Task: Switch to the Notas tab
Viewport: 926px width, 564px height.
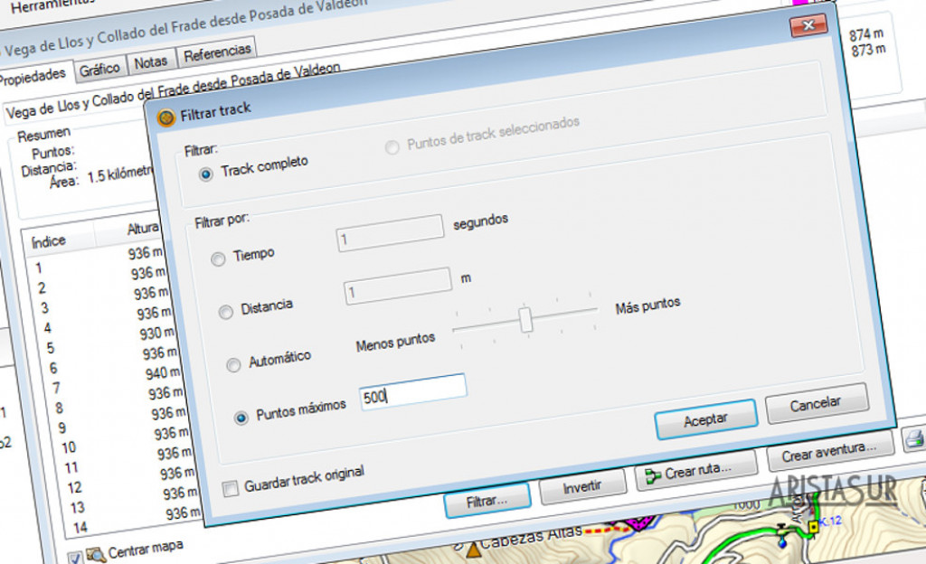Action: 151,62
